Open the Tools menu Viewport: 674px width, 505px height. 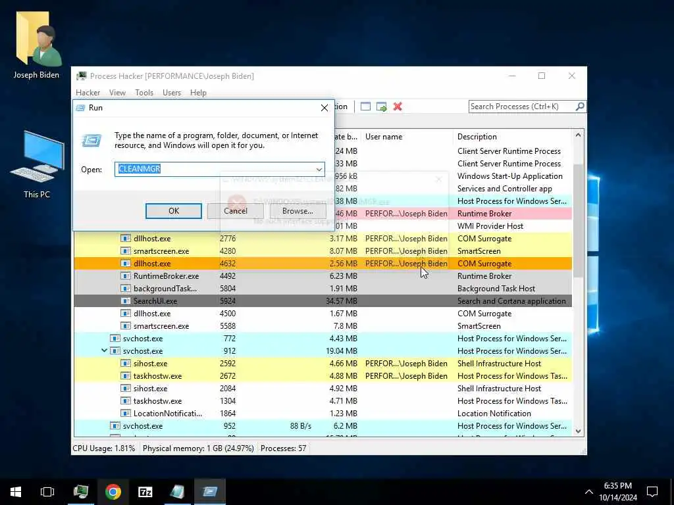click(x=144, y=93)
